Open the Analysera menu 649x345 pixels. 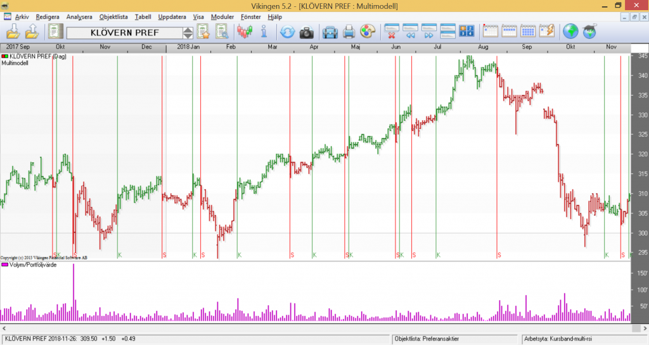coord(79,16)
